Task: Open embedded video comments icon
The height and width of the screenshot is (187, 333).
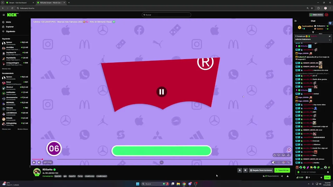Action: point(283,155)
